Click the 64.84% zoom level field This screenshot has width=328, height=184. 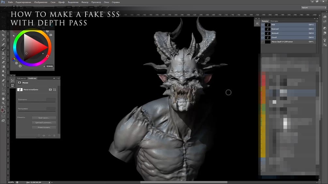point(11,182)
